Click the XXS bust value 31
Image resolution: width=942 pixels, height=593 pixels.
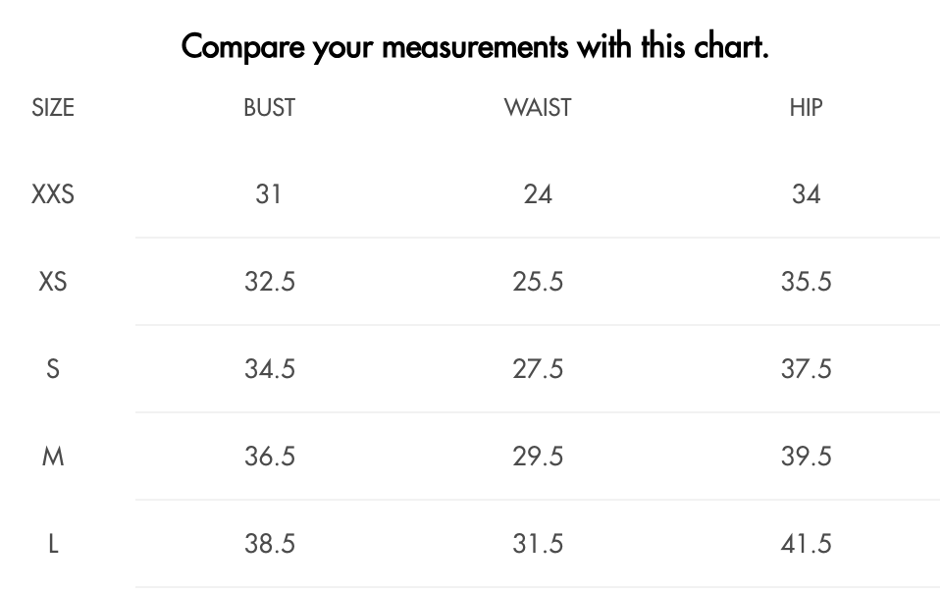click(269, 194)
